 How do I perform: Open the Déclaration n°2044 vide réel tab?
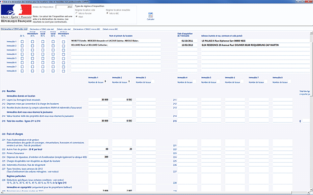[14, 29]
